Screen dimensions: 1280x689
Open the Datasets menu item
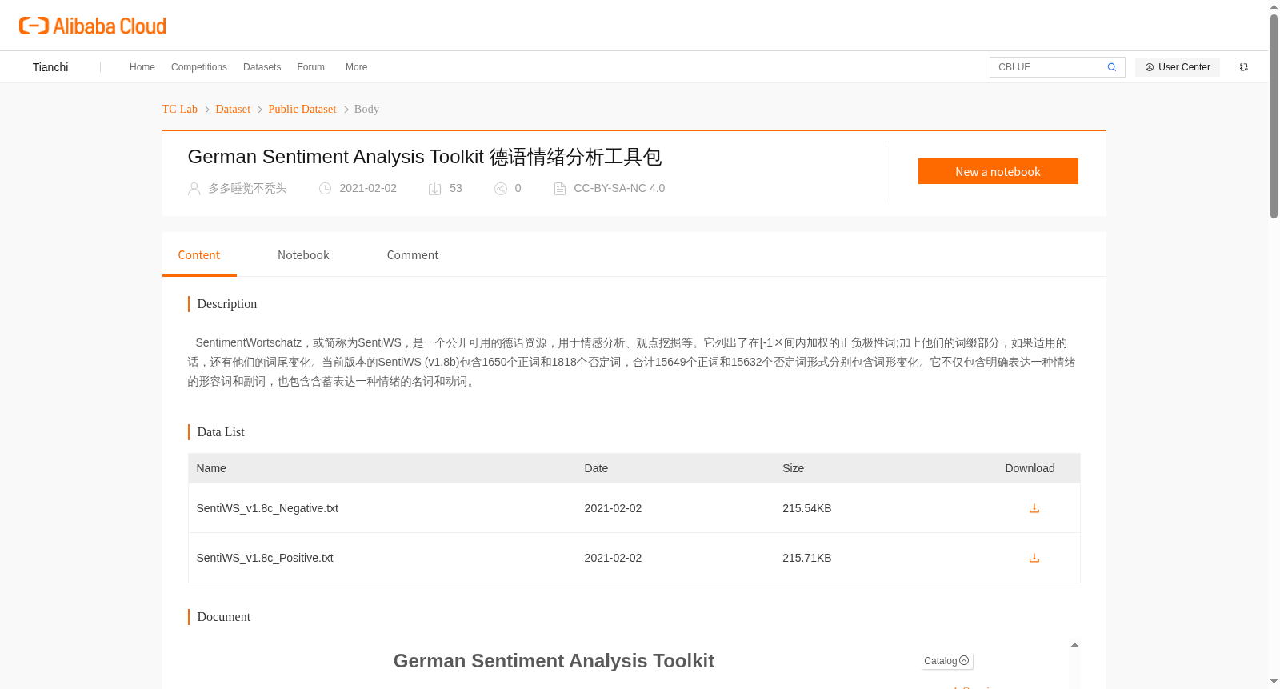[x=262, y=67]
